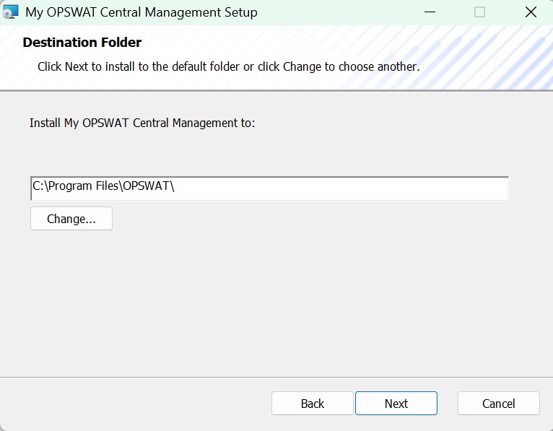This screenshot has width=553, height=431.
Task: Click the greyed-out maximize box
Action: click(x=479, y=12)
